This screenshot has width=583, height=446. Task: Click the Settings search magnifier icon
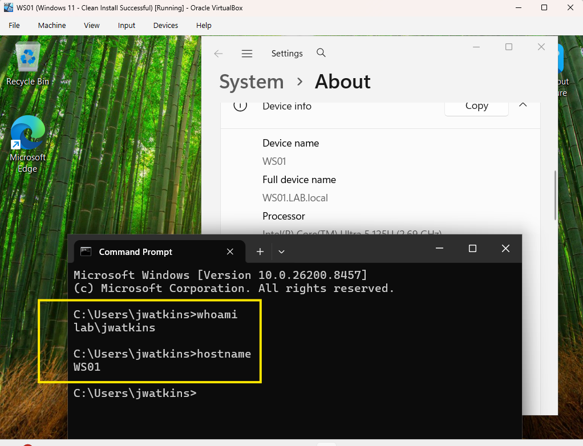click(321, 53)
